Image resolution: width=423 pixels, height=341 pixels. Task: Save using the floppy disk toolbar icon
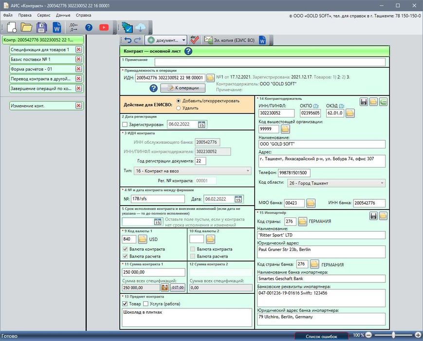41,27
